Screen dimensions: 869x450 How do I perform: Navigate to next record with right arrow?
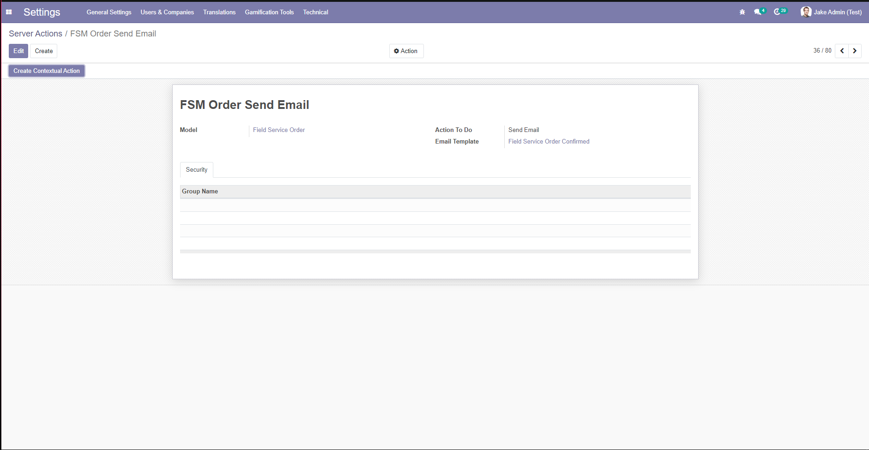pos(854,51)
